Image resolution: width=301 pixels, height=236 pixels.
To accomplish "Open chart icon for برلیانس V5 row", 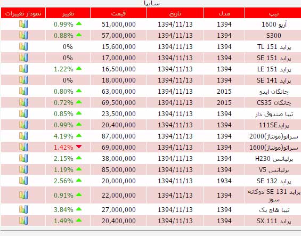I will tap(23, 169).
